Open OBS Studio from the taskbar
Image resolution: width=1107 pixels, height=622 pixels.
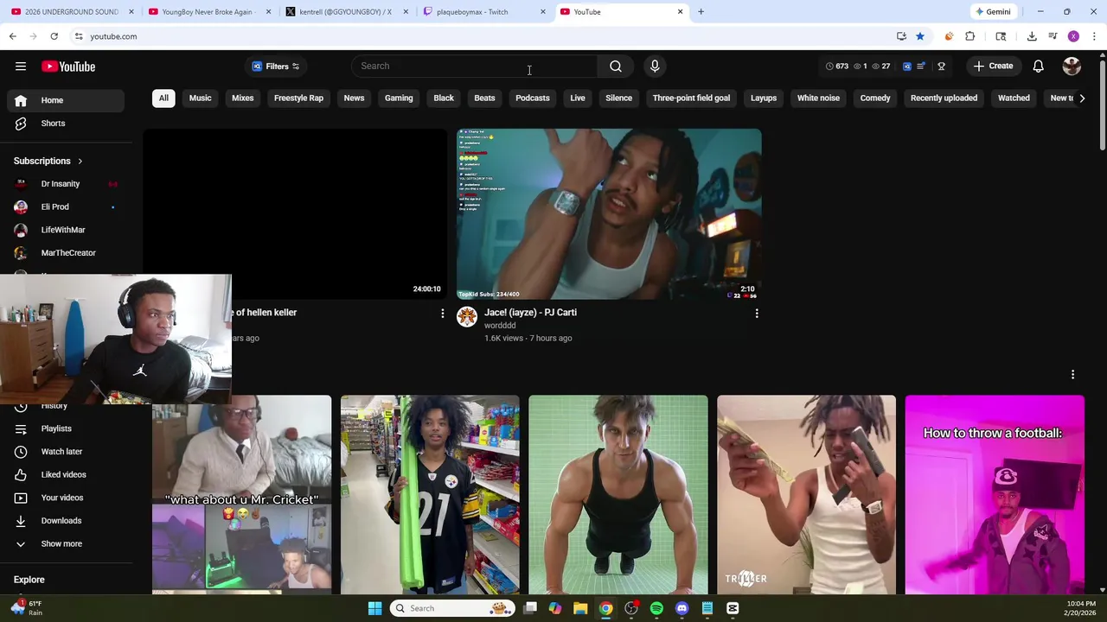631,608
